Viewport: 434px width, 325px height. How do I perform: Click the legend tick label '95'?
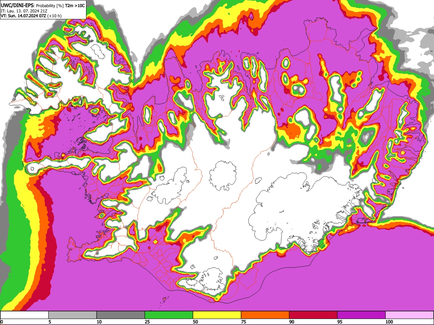[340, 322]
